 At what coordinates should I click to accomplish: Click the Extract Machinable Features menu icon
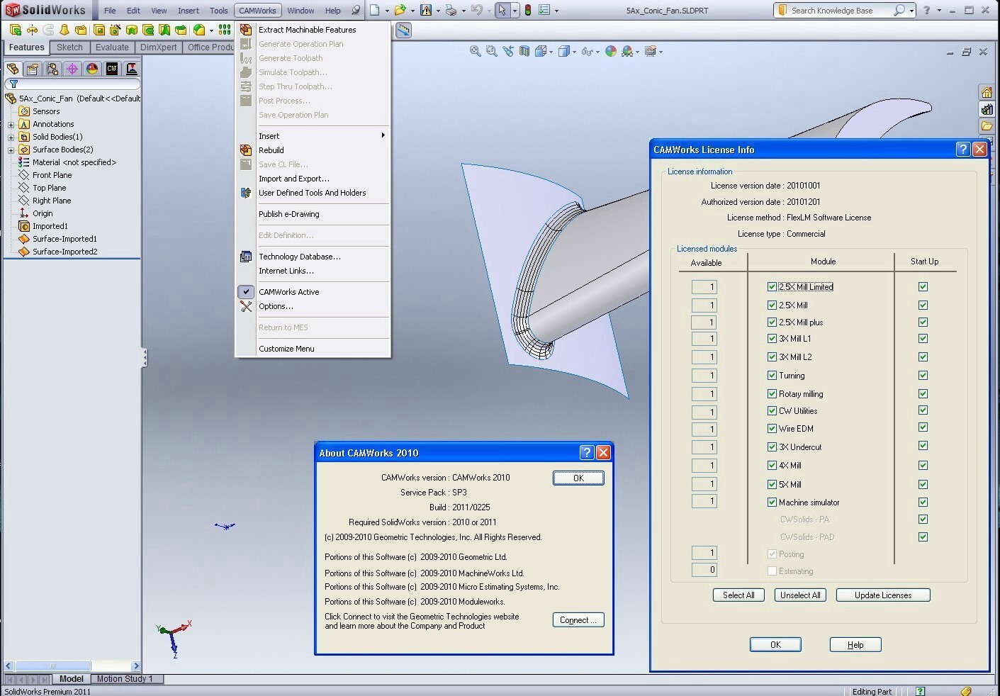(246, 30)
